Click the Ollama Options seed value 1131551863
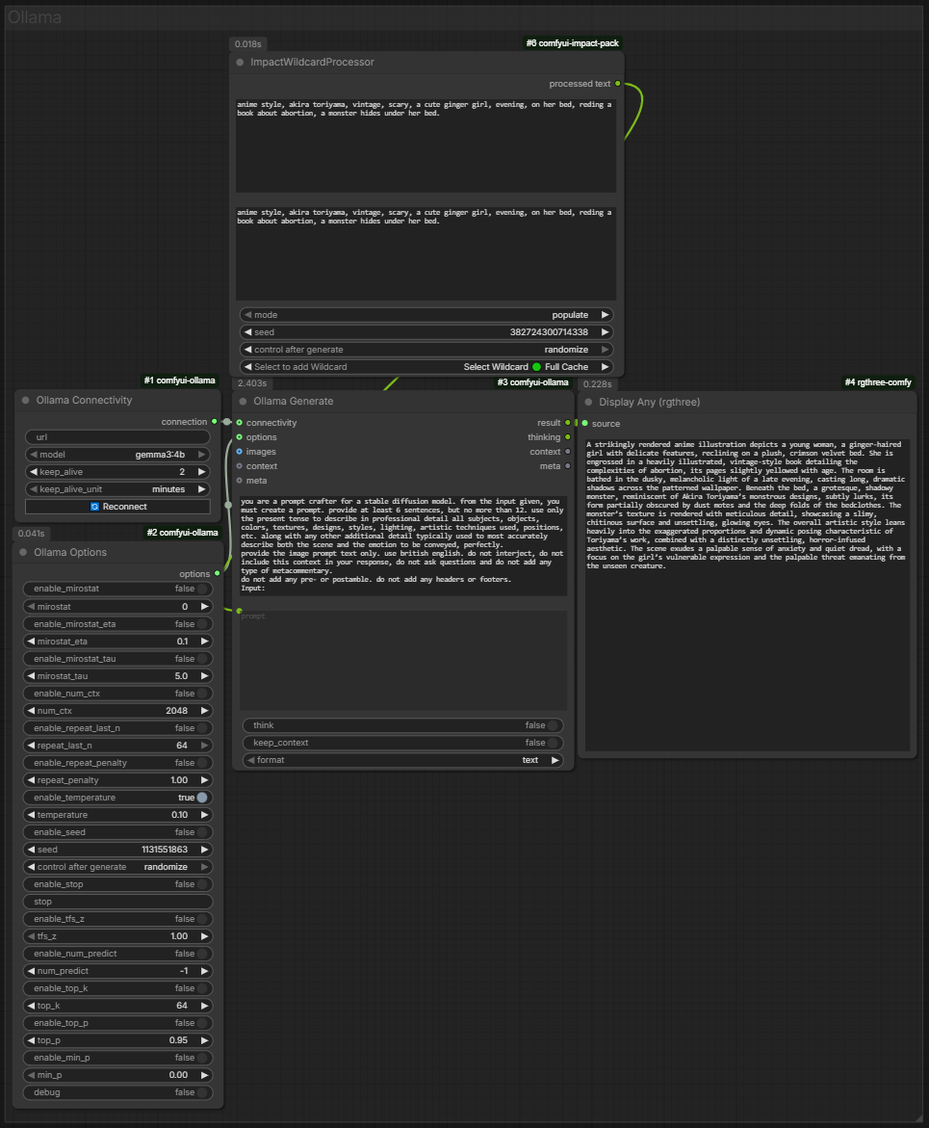Screen dimensions: 929x1128 pos(165,850)
